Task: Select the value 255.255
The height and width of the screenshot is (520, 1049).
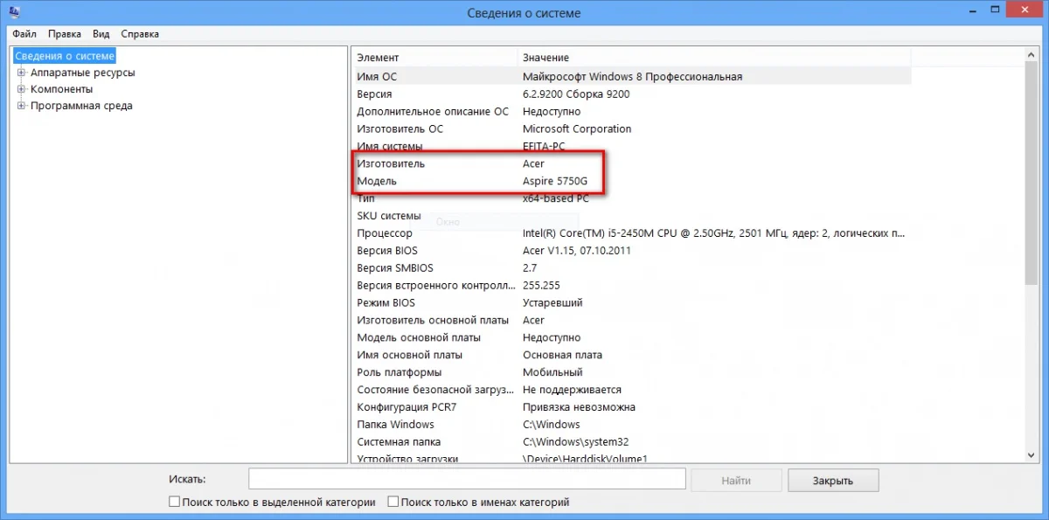Action: (x=541, y=286)
